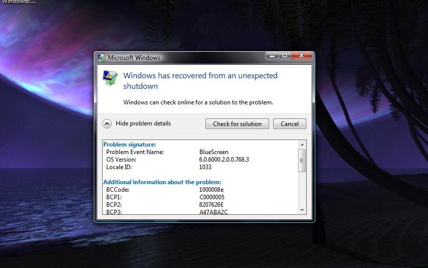This screenshot has height=268, width=428.
Task: Select the BlueScreen value
Action: (213, 152)
